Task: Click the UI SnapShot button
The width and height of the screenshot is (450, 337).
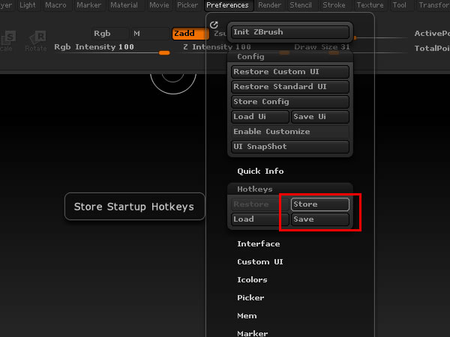Action: [x=290, y=147]
